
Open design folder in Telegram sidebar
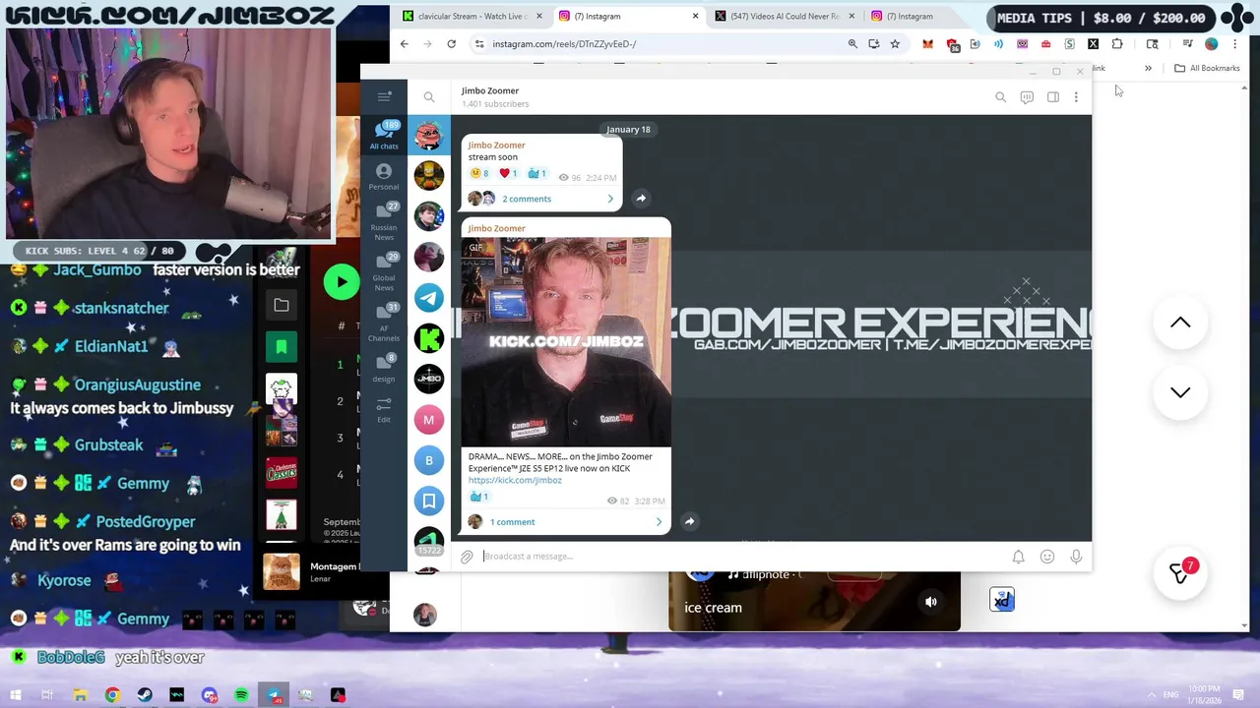tap(384, 368)
